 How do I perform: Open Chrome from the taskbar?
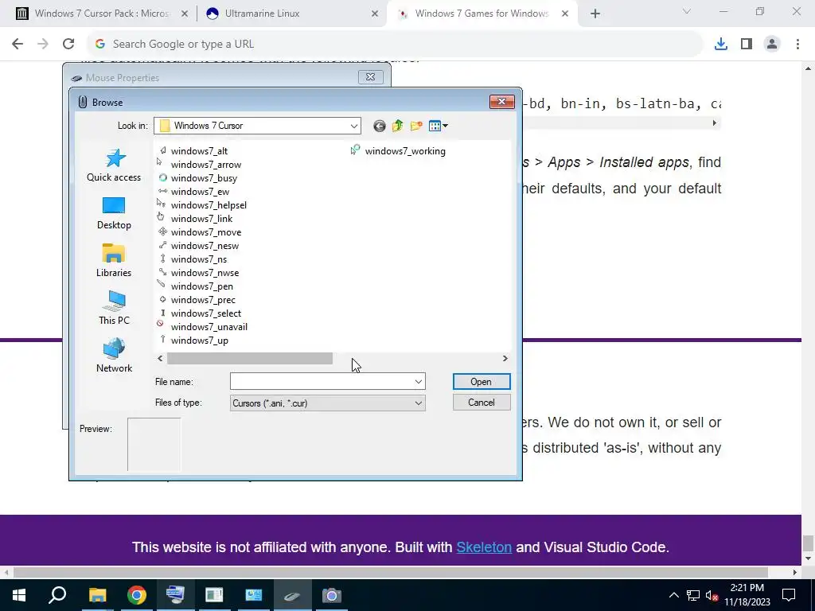pos(137,595)
